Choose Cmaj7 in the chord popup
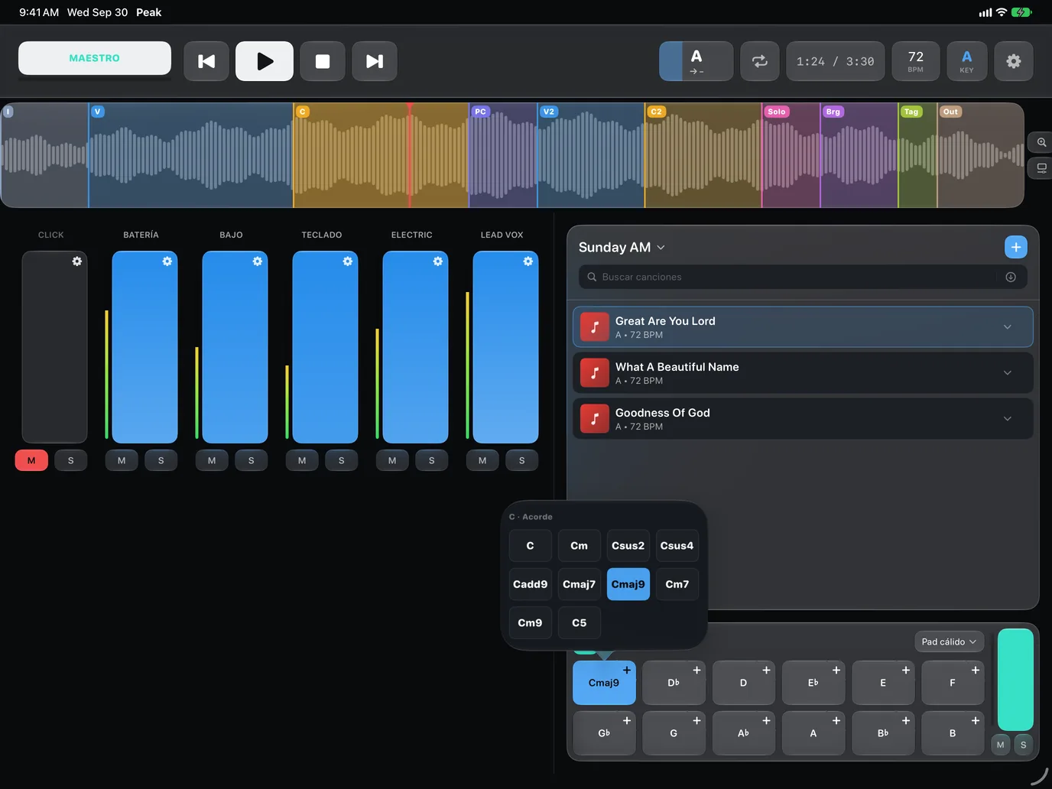The height and width of the screenshot is (789, 1052). coord(580,584)
